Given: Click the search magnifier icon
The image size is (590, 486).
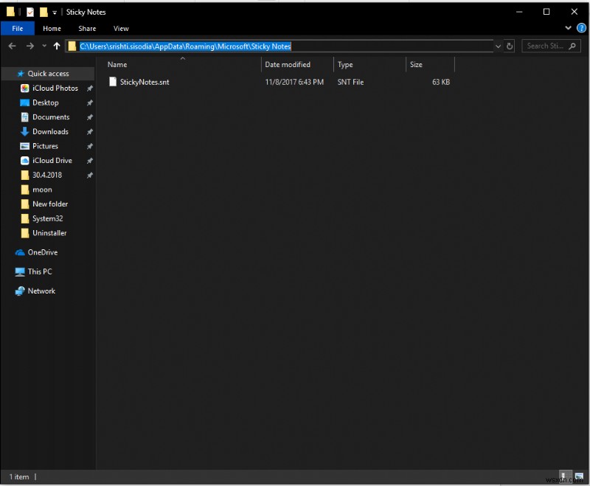Looking at the screenshot, I should tap(572, 46).
